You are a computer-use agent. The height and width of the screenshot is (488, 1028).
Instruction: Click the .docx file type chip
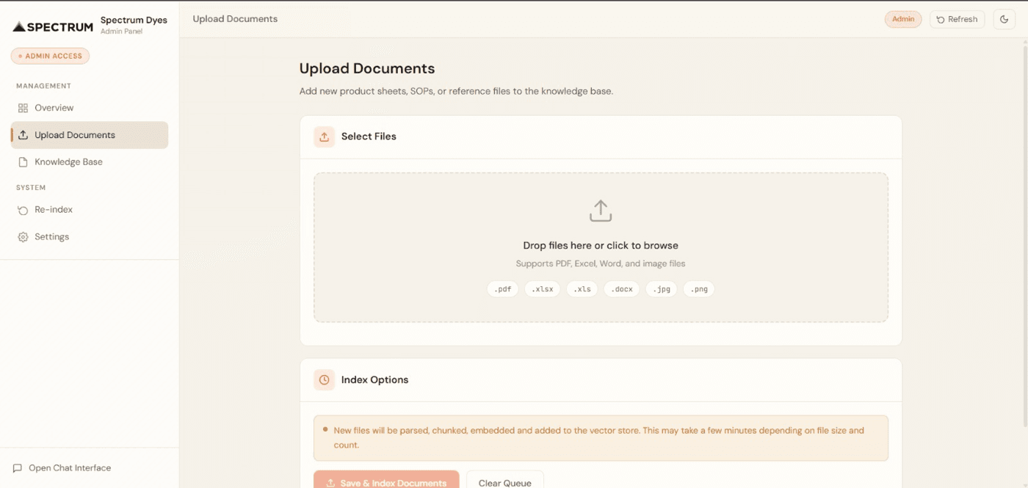pyautogui.click(x=622, y=289)
